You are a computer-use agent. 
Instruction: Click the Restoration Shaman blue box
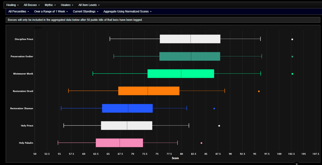(x=127, y=108)
